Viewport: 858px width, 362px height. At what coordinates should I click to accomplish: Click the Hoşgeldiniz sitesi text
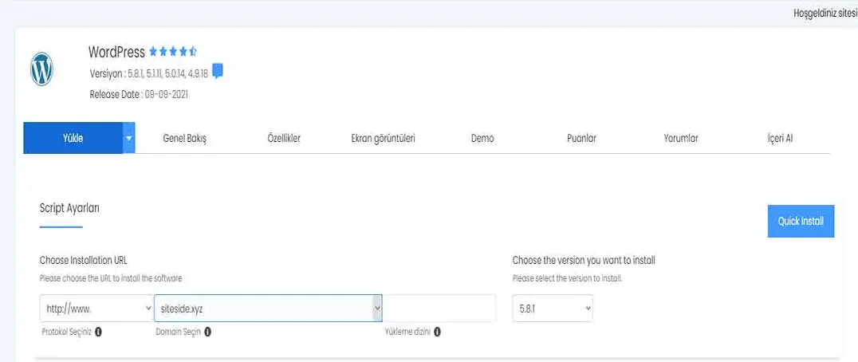pyautogui.click(x=825, y=14)
